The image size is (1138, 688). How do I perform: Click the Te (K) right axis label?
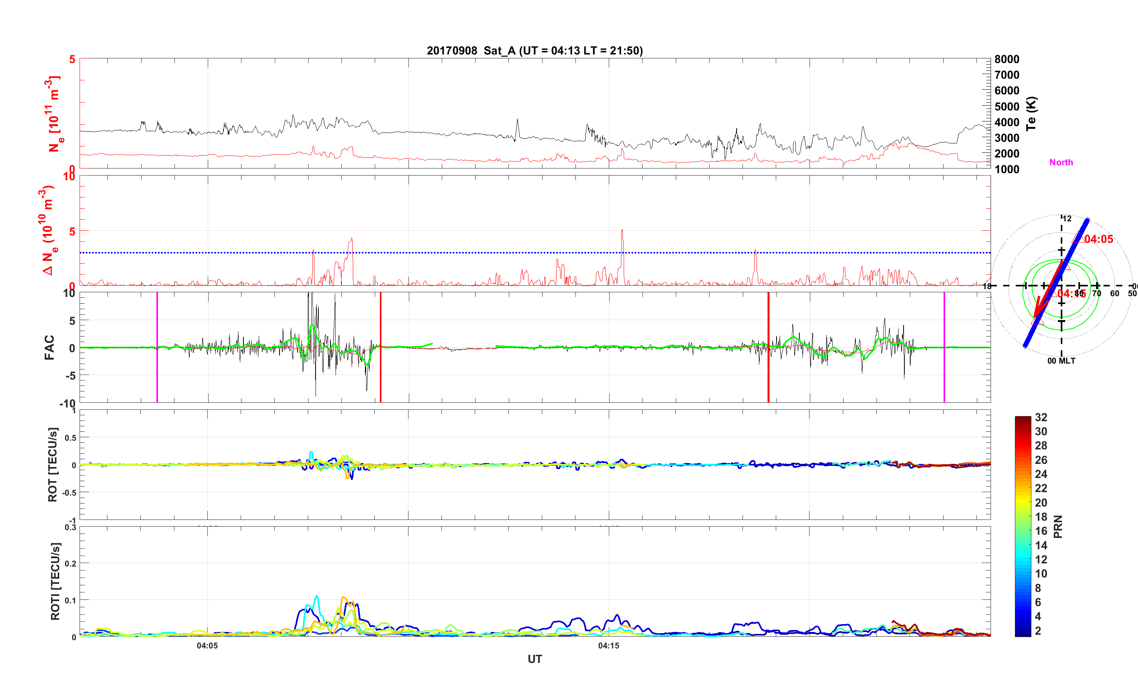1031,114
